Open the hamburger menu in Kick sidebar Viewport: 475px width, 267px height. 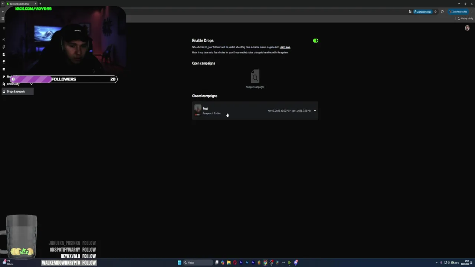pyautogui.click(x=4, y=28)
